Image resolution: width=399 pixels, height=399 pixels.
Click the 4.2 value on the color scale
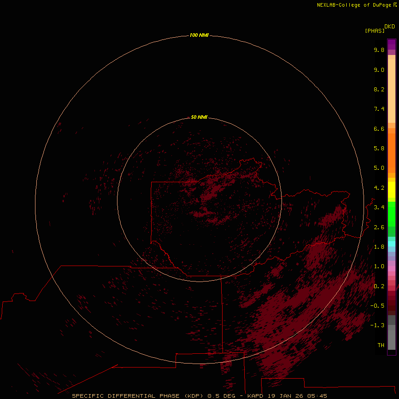click(x=379, y=188)
